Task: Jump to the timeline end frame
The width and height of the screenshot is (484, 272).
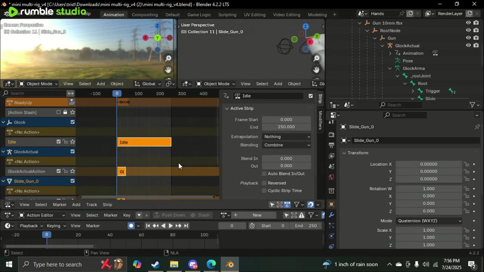Action: (x=186, y=226)
